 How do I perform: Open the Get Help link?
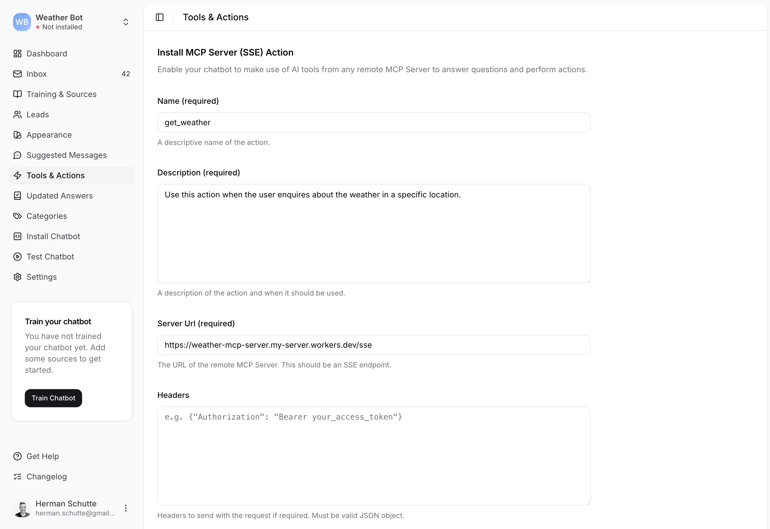pyautogui.click(x=42, y=457)
